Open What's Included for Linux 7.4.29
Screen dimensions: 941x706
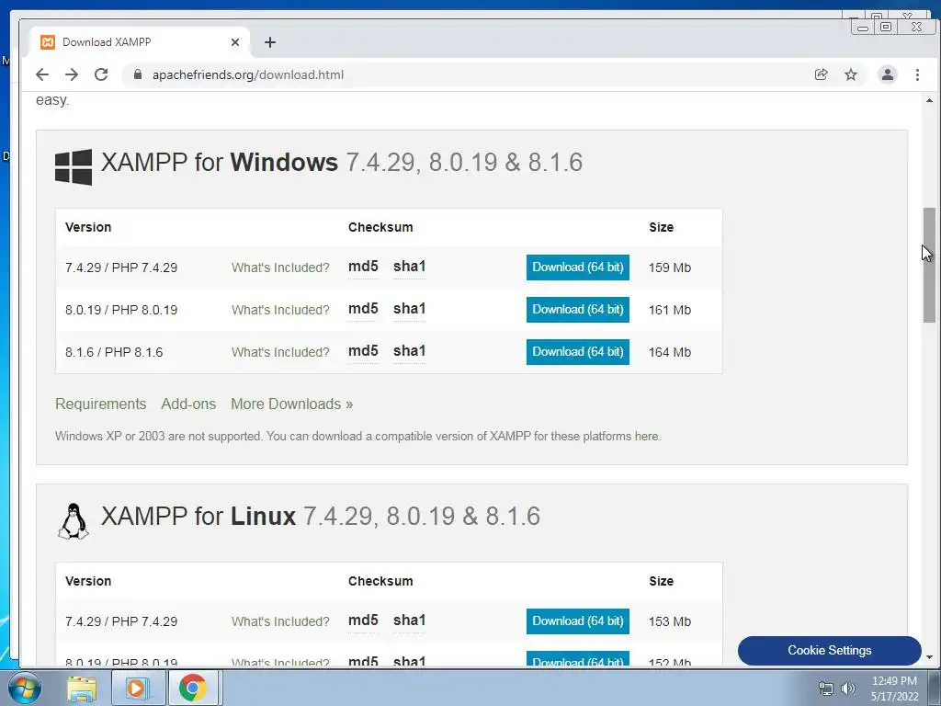280,621
